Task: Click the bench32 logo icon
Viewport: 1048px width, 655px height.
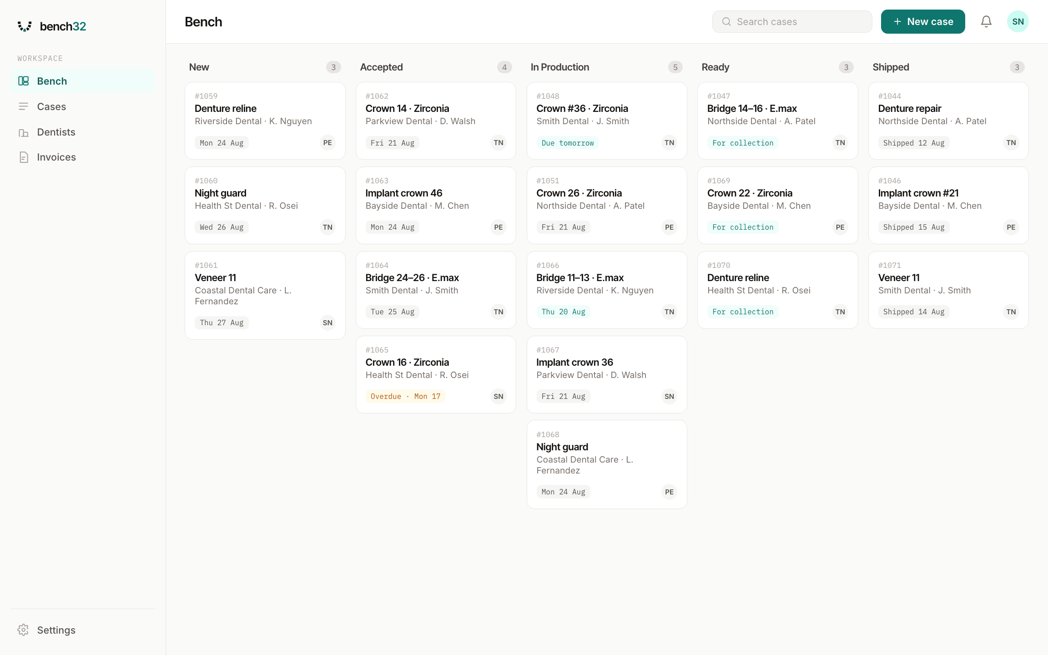Action: pos(25,26)
